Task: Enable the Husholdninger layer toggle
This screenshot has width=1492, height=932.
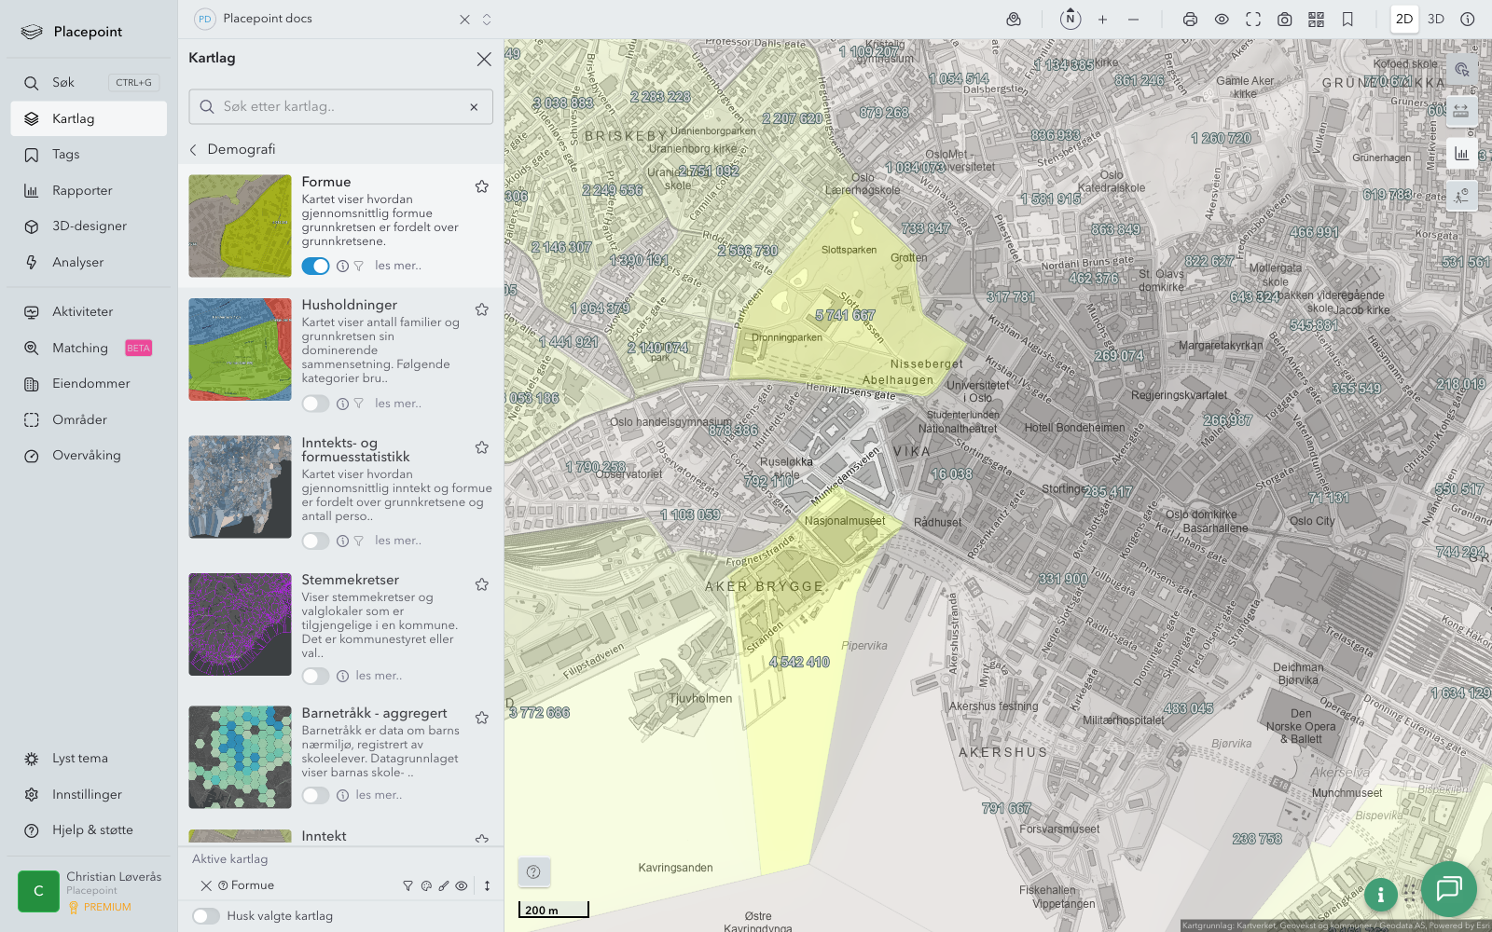Action: (x=315, y=404)
